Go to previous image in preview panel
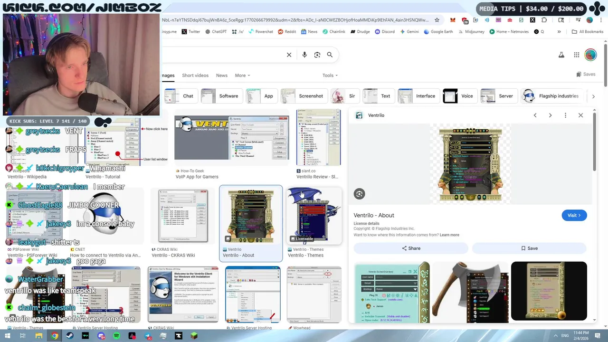This screenshot has width=608, height=342. point(535,115)
